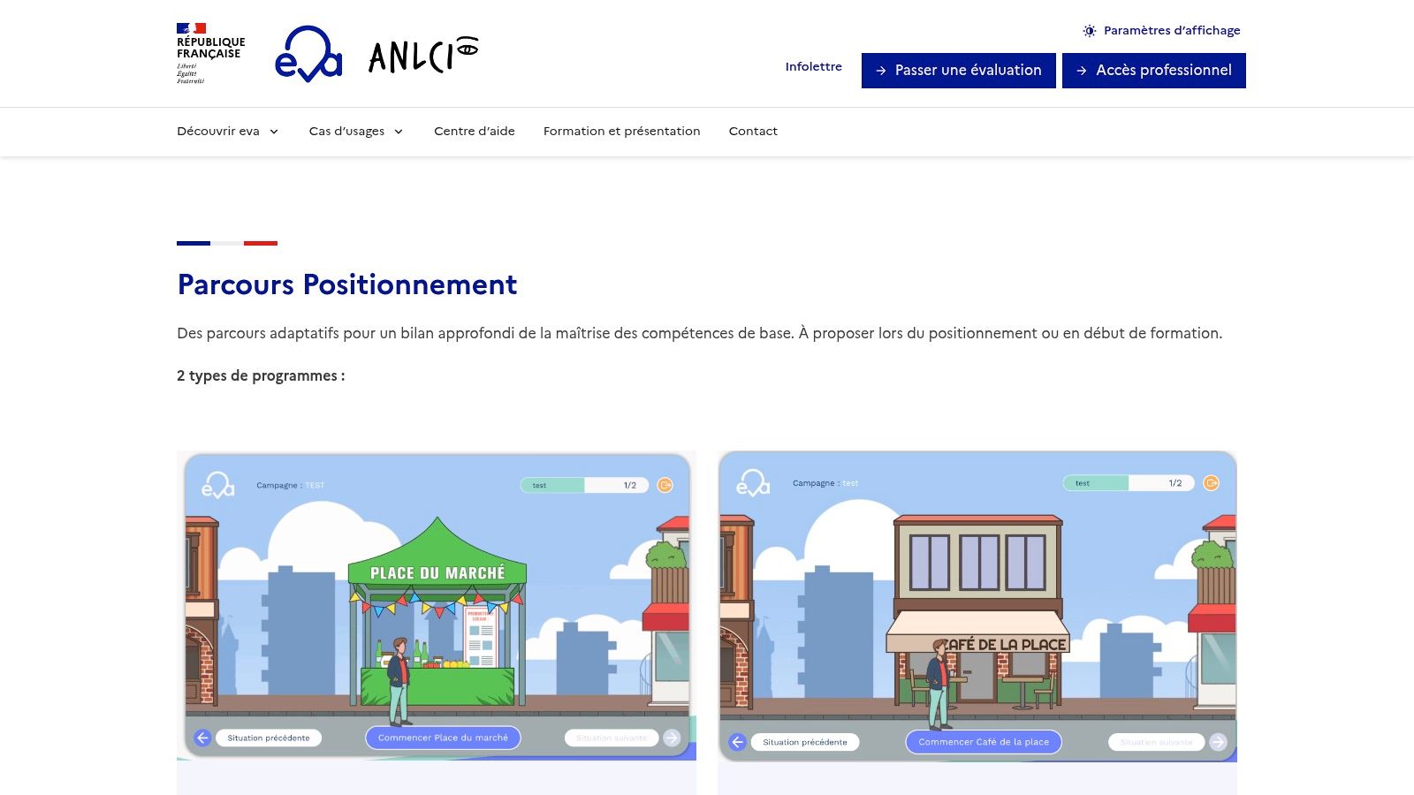
Task: Click the eva logo in the page header
Action: (311, 55)
